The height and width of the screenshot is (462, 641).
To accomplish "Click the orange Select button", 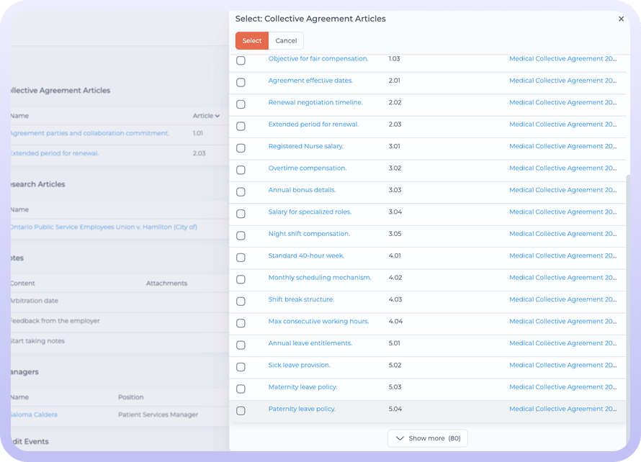I will pos(251,41).
